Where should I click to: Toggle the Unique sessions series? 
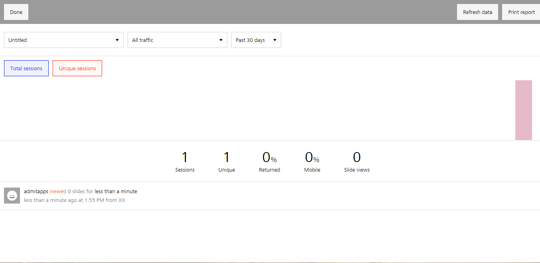77,68
